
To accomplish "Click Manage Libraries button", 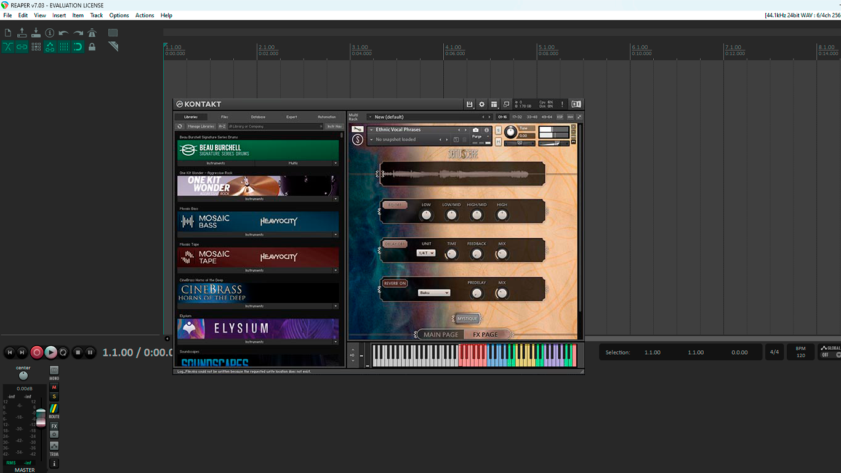I will pos(201,126).
